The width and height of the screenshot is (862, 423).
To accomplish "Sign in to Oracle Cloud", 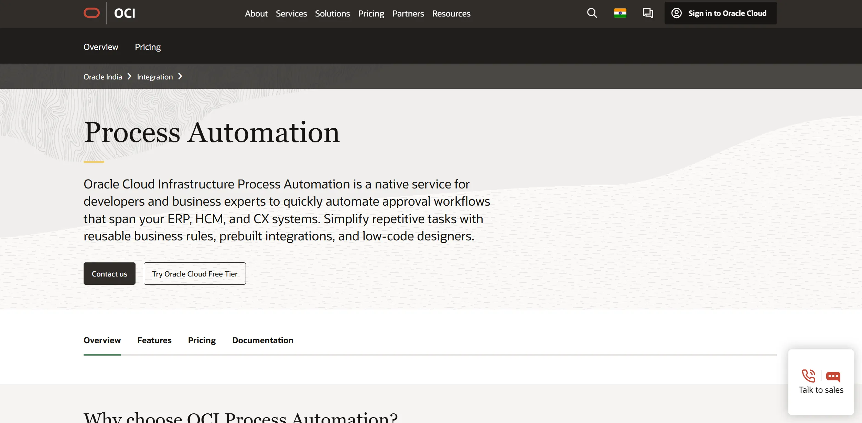I will pos(727,13).
